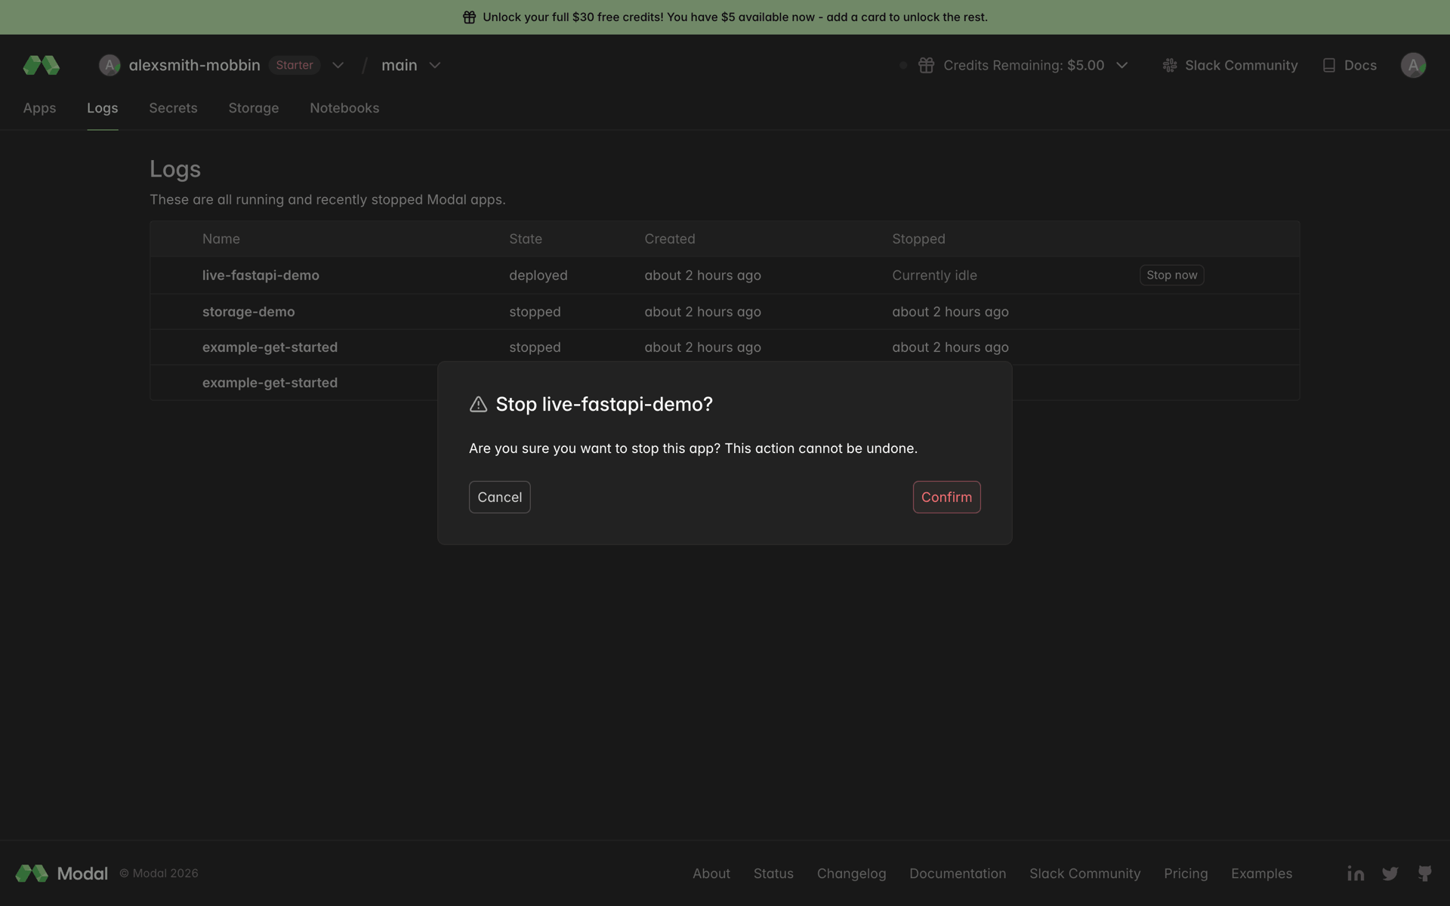
Task: Click the Stopped column header
Action: [x=918, y=239]
